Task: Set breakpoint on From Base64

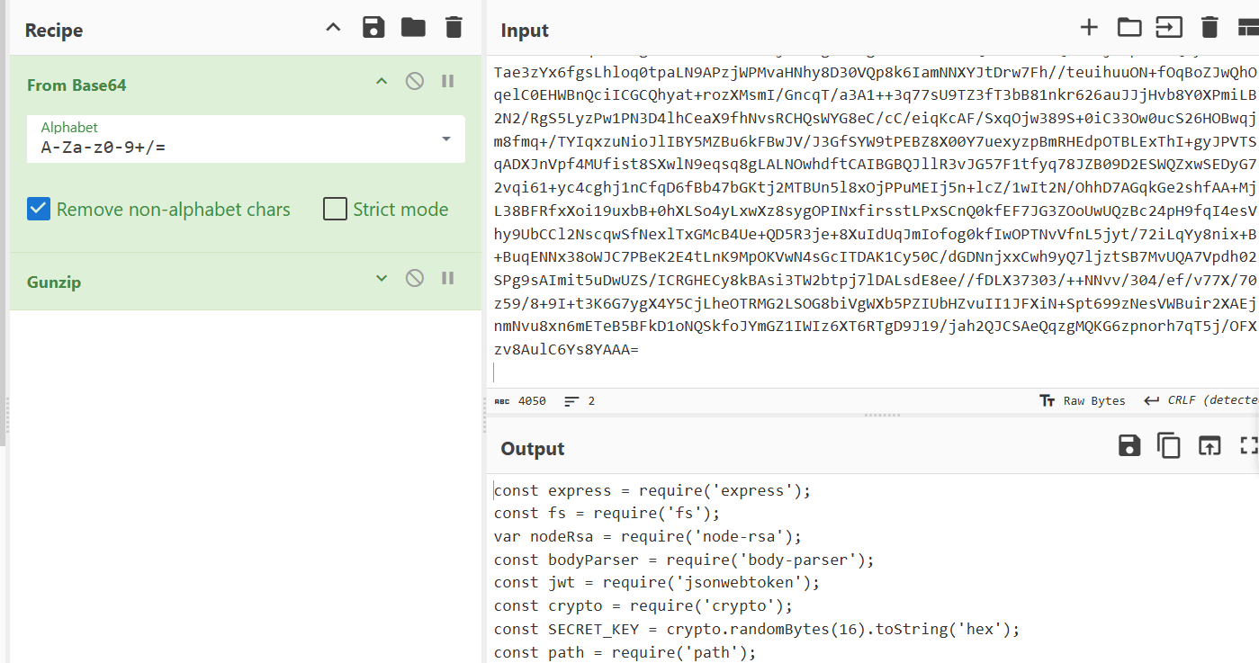Action: point(447,82)
